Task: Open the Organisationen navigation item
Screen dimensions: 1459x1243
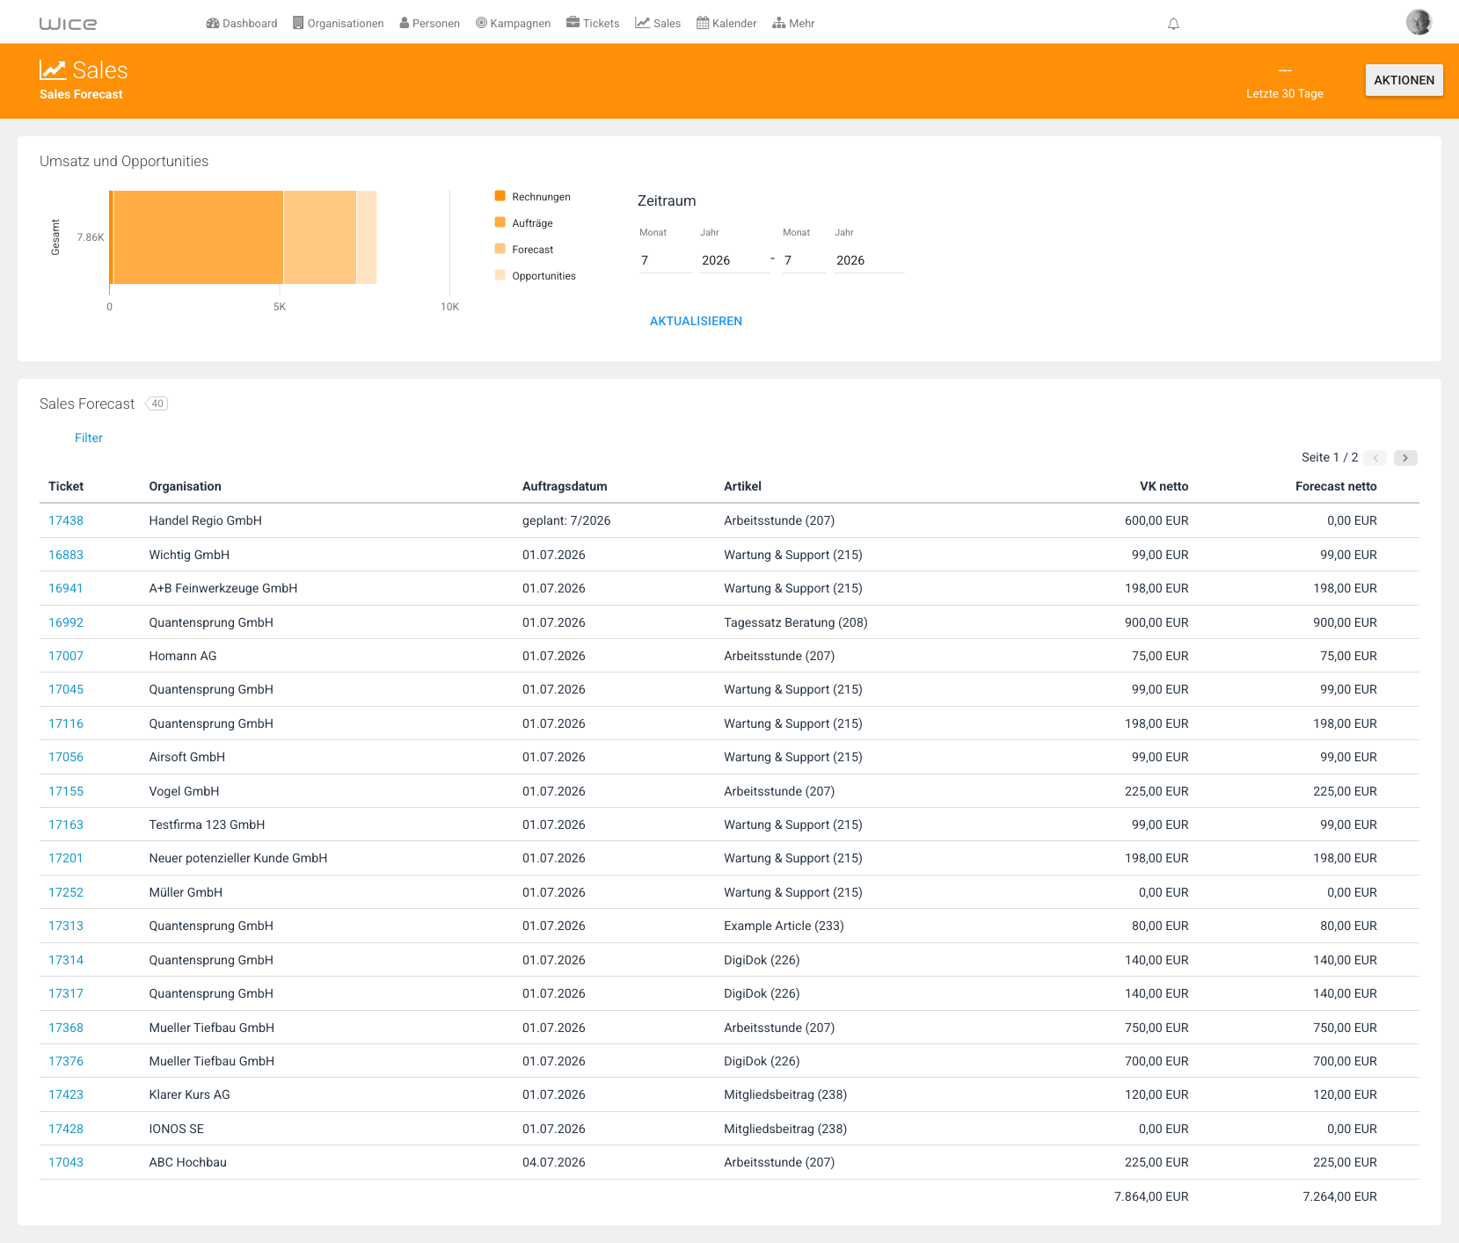Action: pos(339,24)
